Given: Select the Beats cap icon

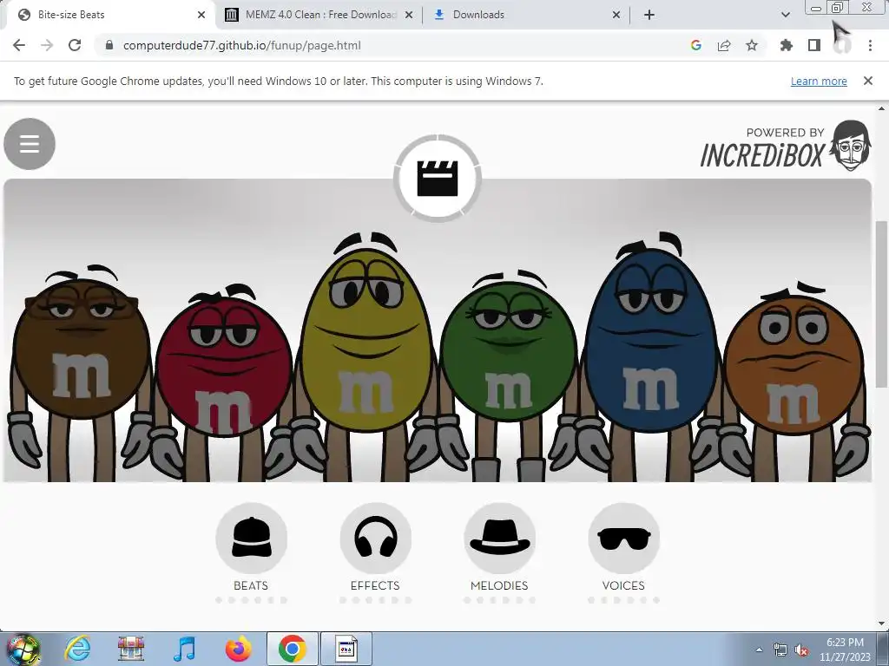Looking at the screenshot, I should pos(251,538).
